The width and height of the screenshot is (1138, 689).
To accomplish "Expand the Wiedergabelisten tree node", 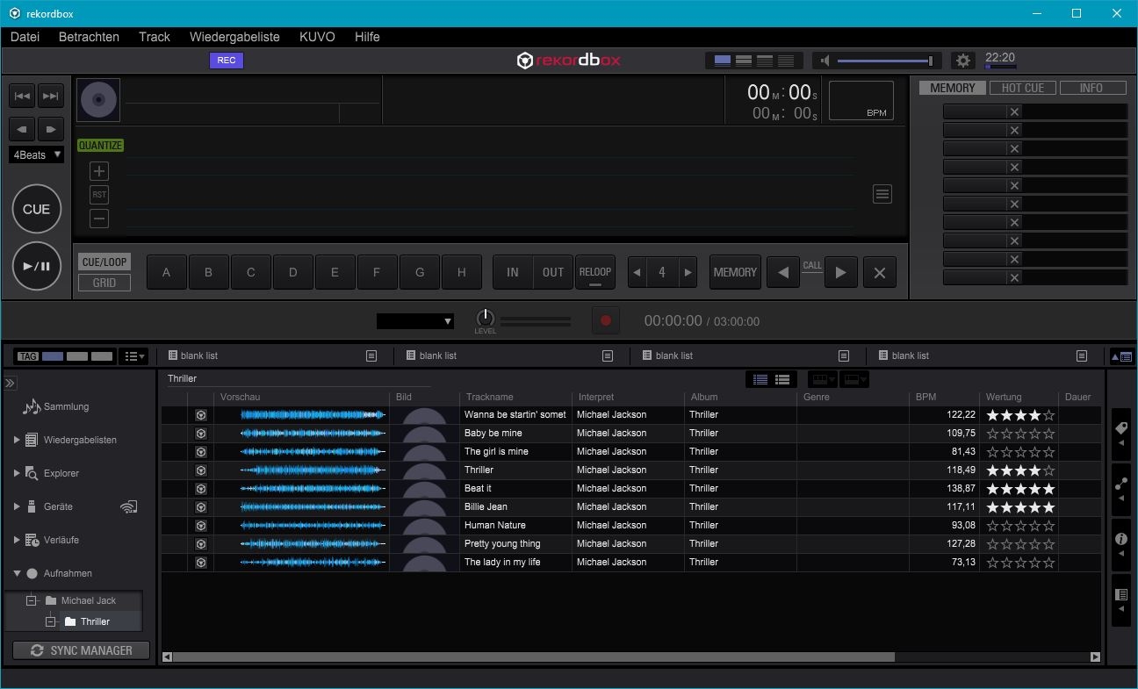I will point(17,440).
